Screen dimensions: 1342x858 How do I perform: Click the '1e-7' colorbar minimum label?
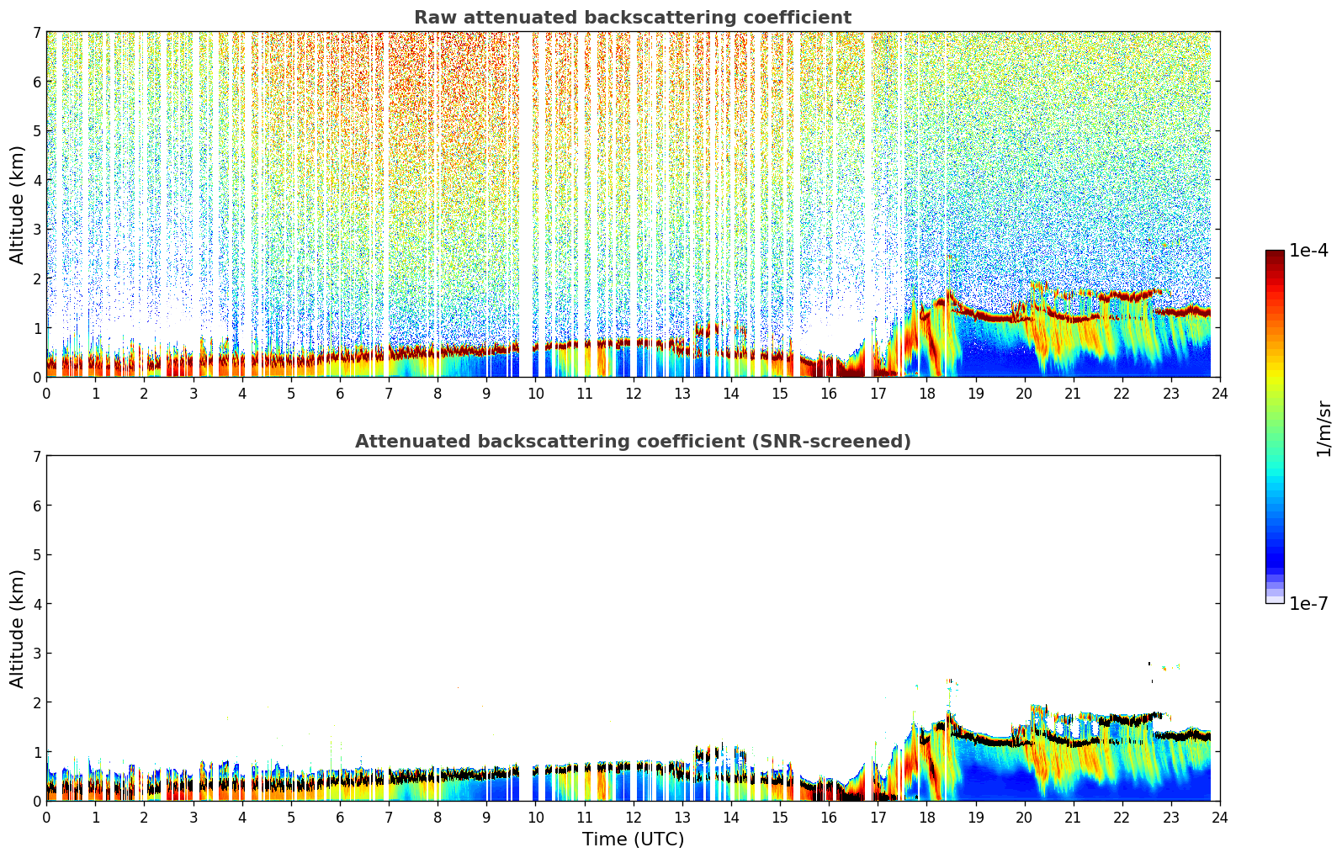1309,604
